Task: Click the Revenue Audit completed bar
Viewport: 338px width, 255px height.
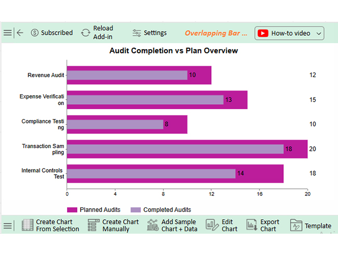Action: click(x=127, y=75)
